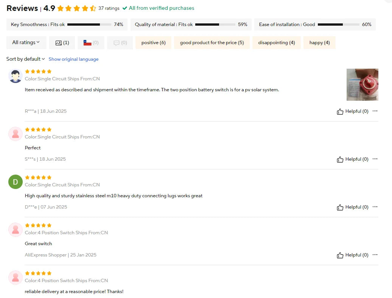Viewport: 392px width, 298px height.
Task: Toggle the 'positive (6)' tag filter
Action: pos(153,43)
